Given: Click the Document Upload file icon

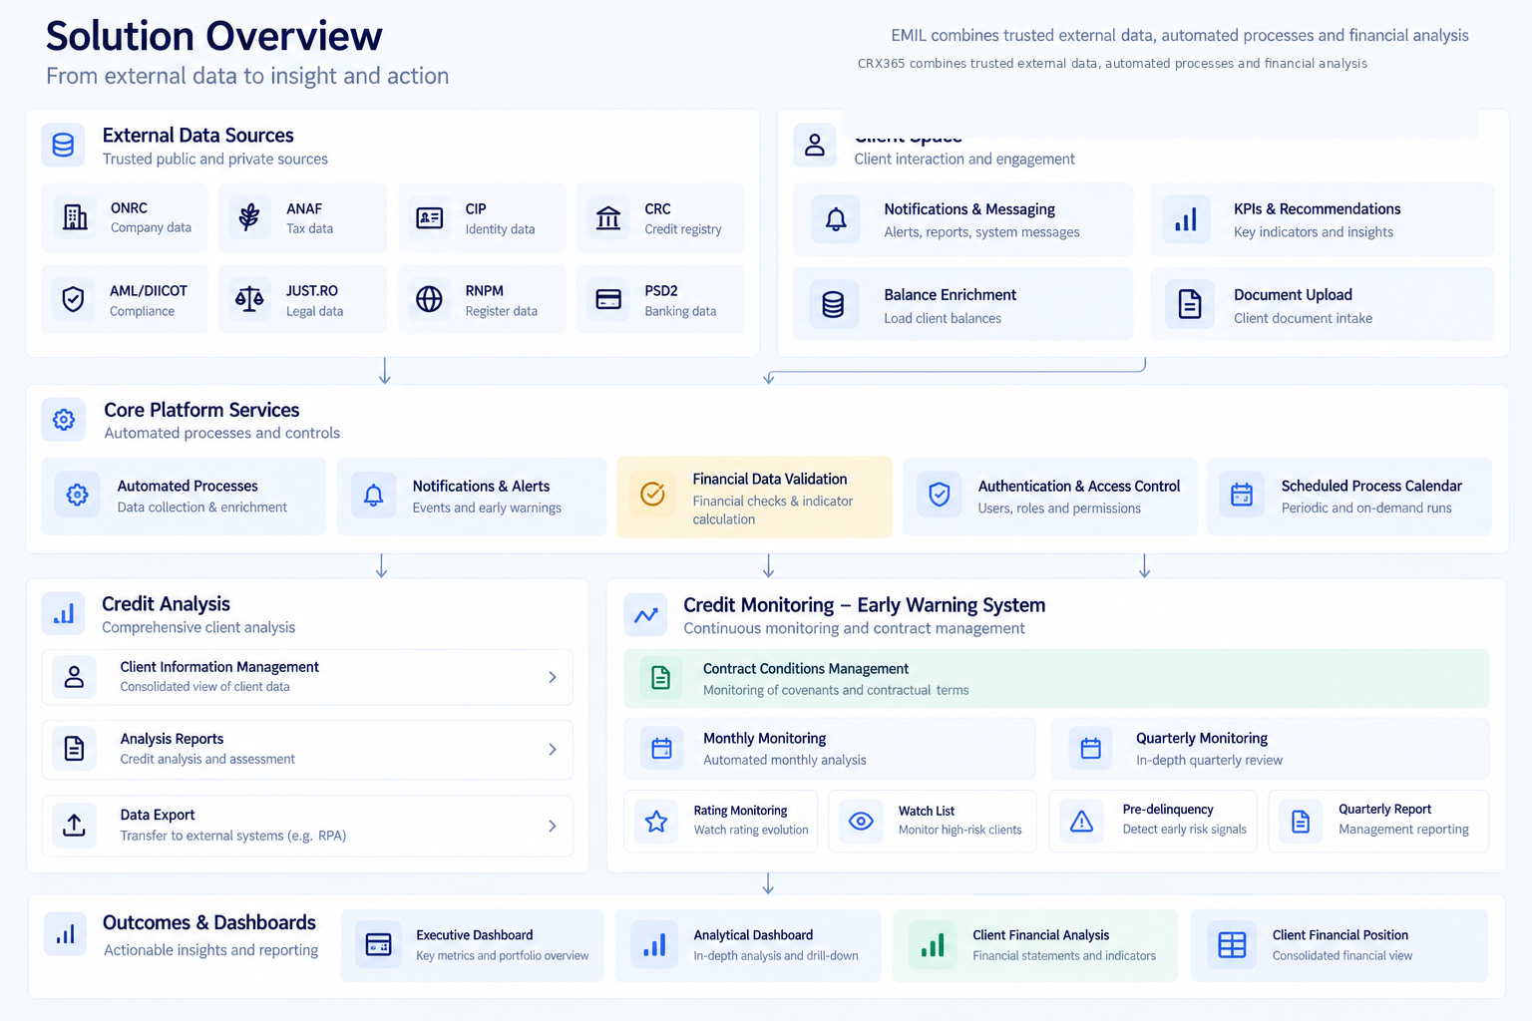Looking at the screenshot, I should 1190,304.
